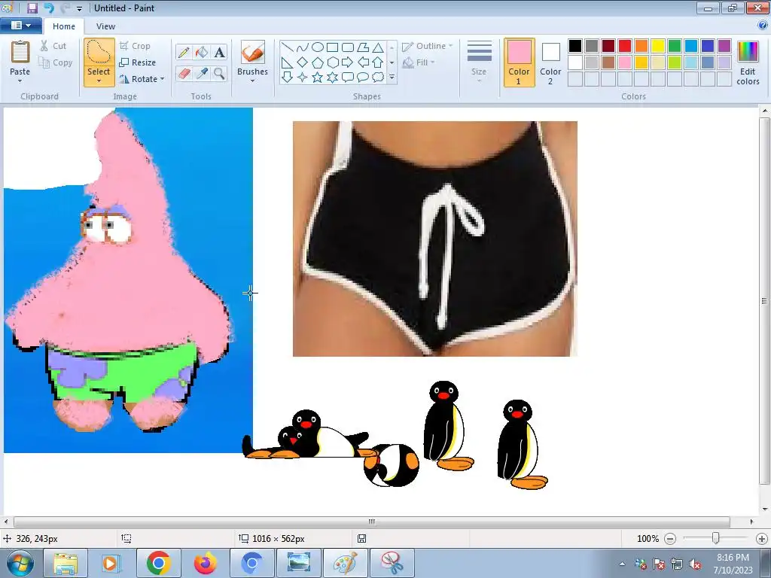Pick the red color swatch
The width and height of the screenshot is (771, 578).
click(x=625, y=46)
